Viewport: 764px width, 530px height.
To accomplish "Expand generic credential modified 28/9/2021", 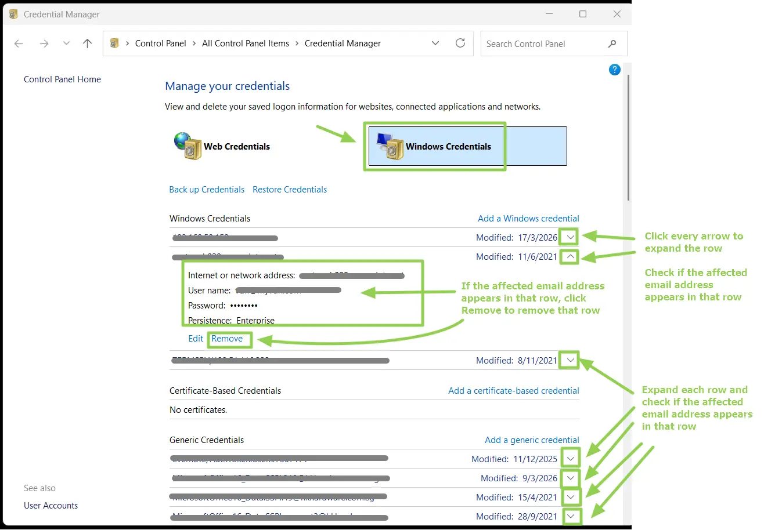I will coord(571,516).
